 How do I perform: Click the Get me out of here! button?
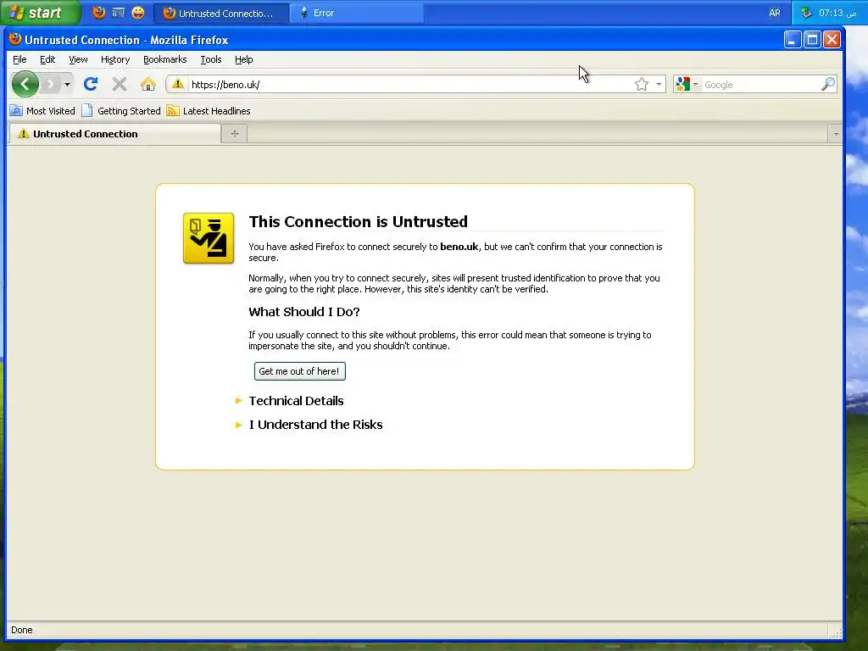click(x=299, y=371)
